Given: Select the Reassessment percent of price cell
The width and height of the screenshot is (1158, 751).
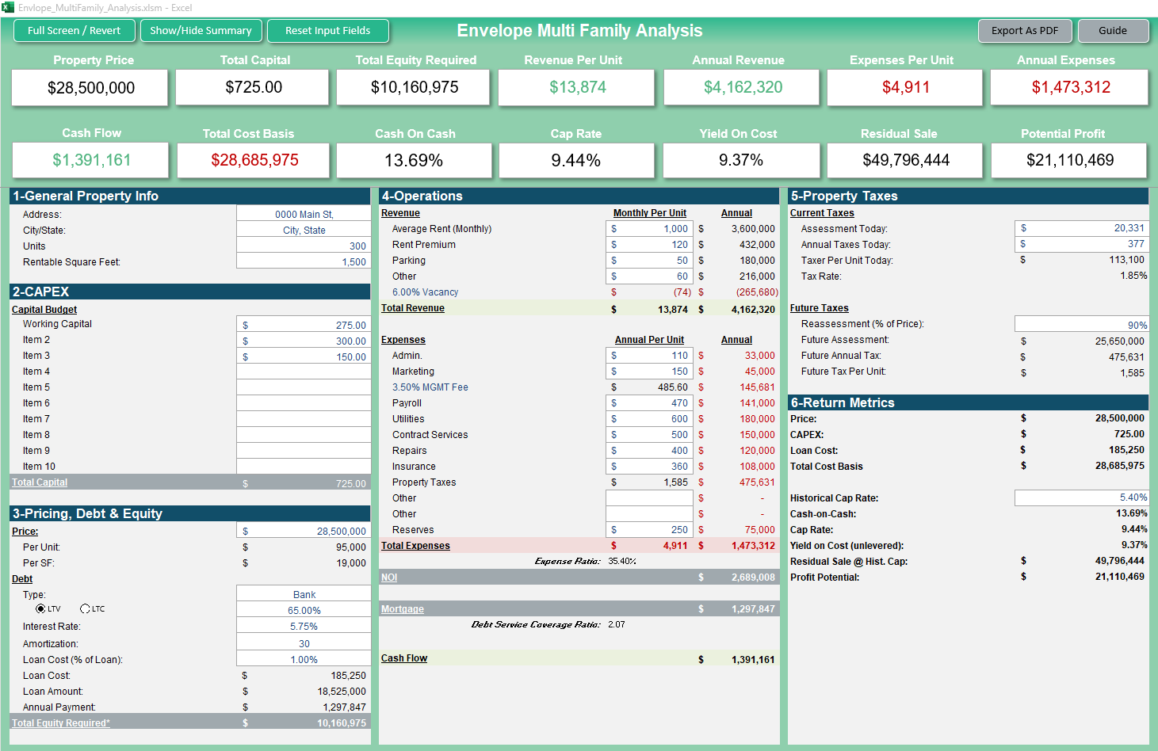Looking at the screenshot, I should pyautogui.click(x=1081, y=325).
